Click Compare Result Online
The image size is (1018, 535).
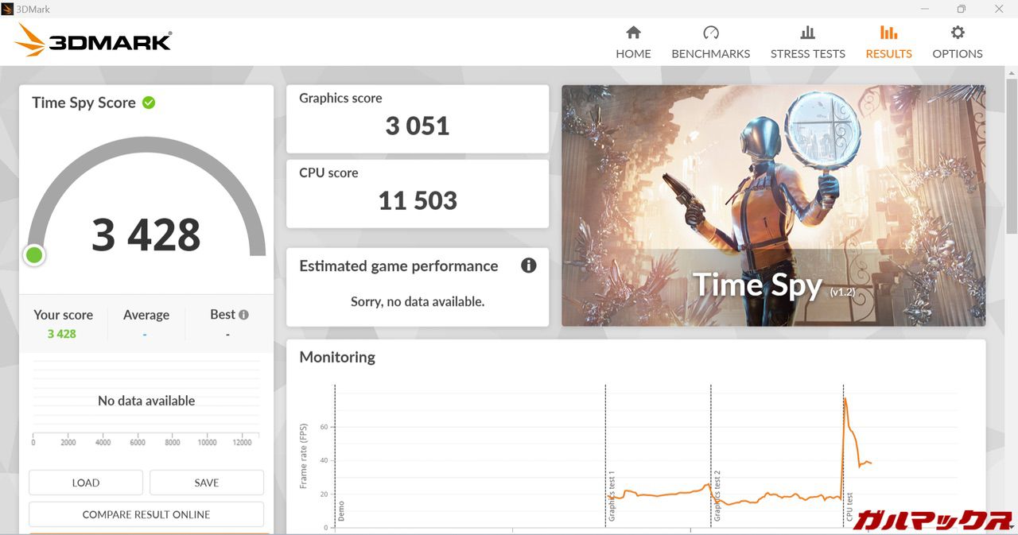click(146, 514)
